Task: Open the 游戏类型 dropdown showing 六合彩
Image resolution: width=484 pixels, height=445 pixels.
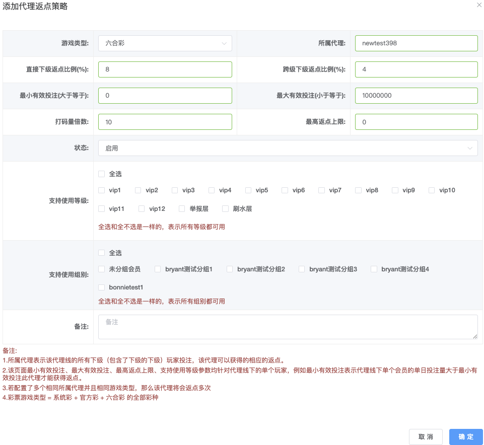Action: 165,43
